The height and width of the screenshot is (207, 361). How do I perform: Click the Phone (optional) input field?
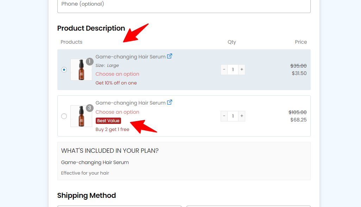[184, 4]
